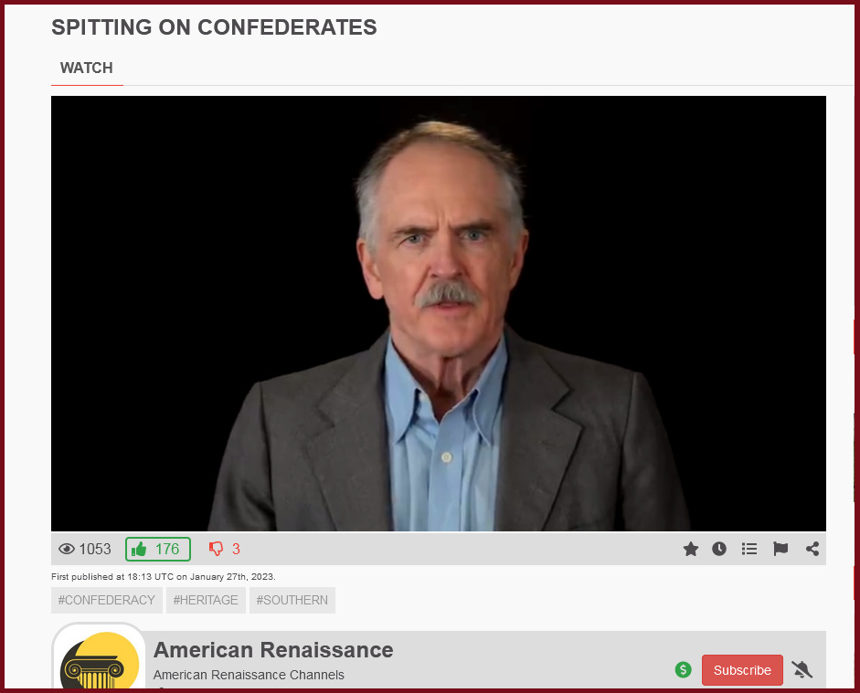Click American Renaissance Channels owner link
860x693 pixels.
249,675
